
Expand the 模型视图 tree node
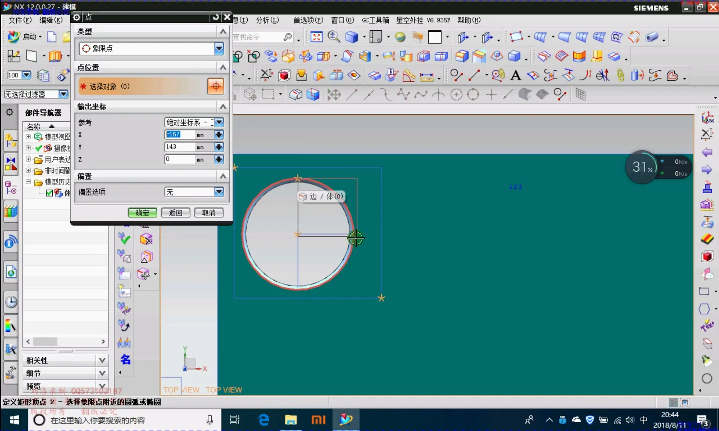tap(28, 136)
